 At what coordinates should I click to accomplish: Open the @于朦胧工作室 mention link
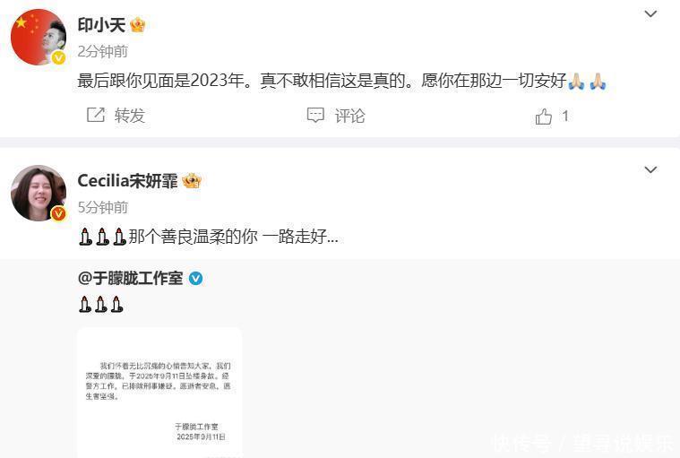(x=130, y=279)
